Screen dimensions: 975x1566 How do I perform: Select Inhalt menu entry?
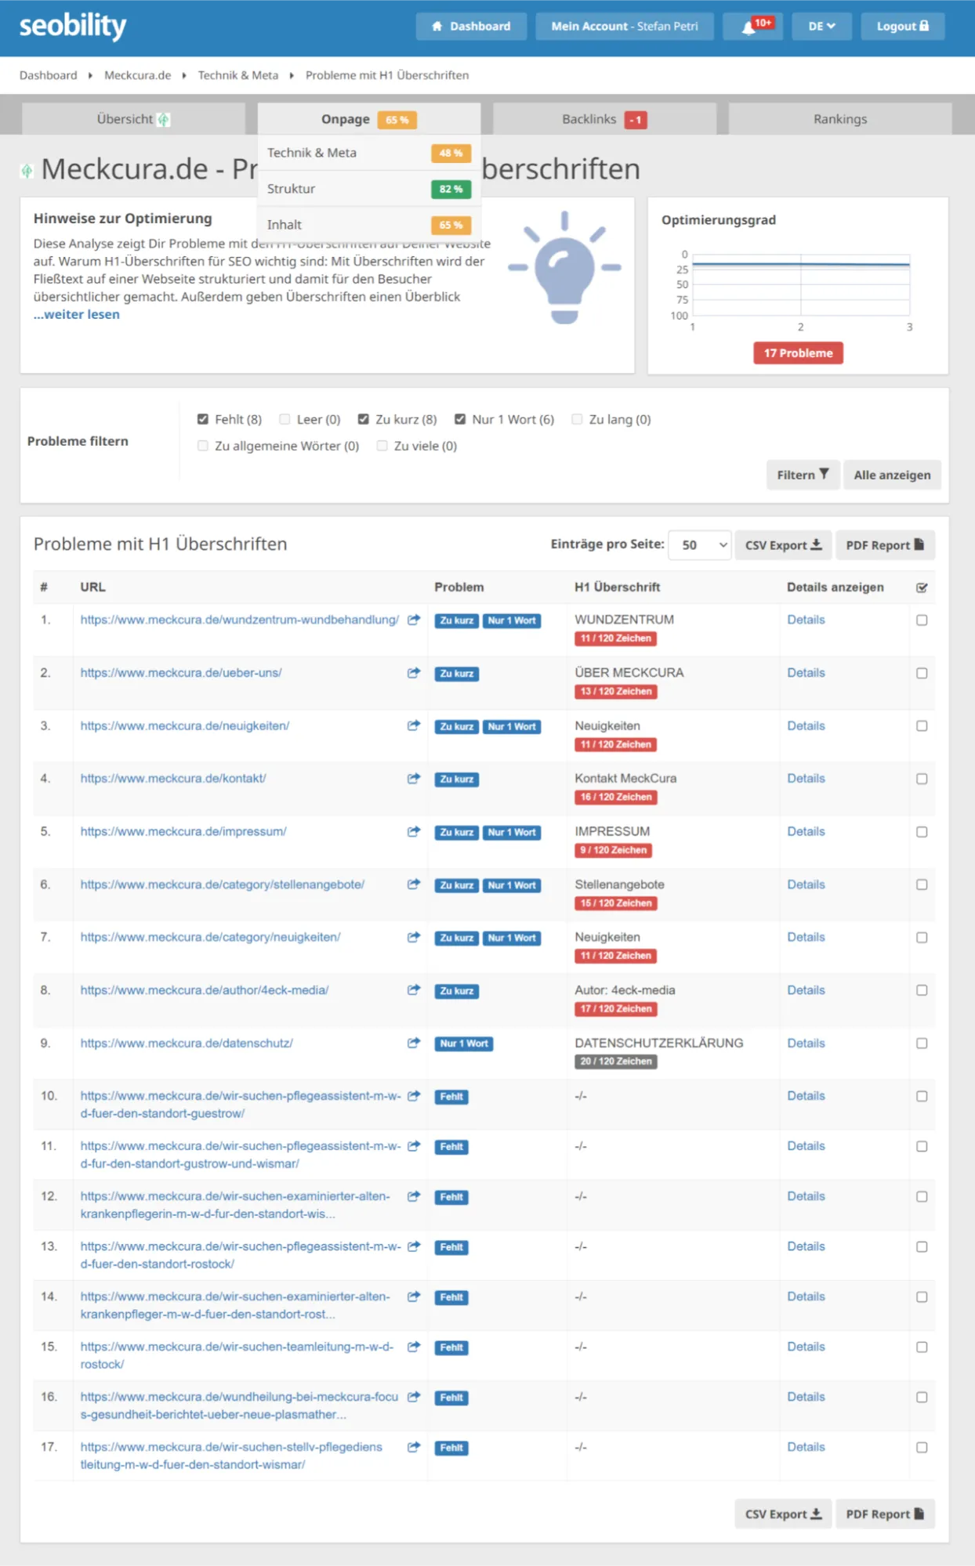[369, 225]
